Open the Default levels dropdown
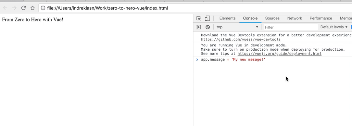Screen dimensions: 352x126 [x=334, y=27]
